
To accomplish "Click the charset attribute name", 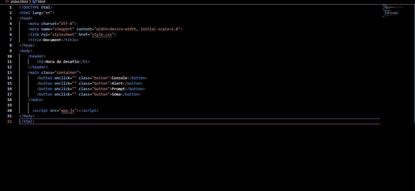I will pyautogui.click(x=49, y=24).
